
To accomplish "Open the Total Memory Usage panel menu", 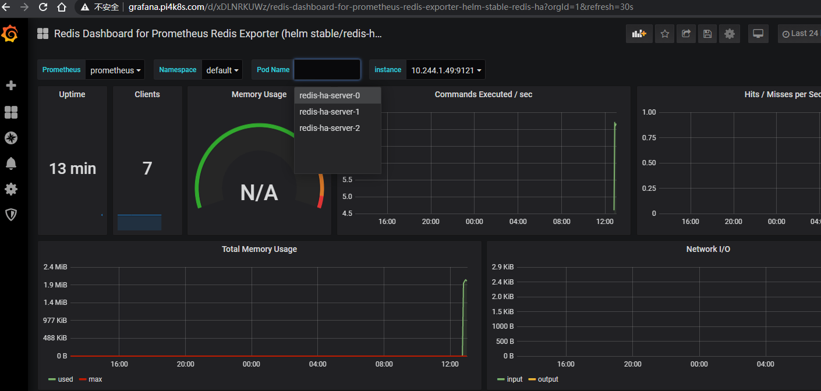I will (259, 249).
